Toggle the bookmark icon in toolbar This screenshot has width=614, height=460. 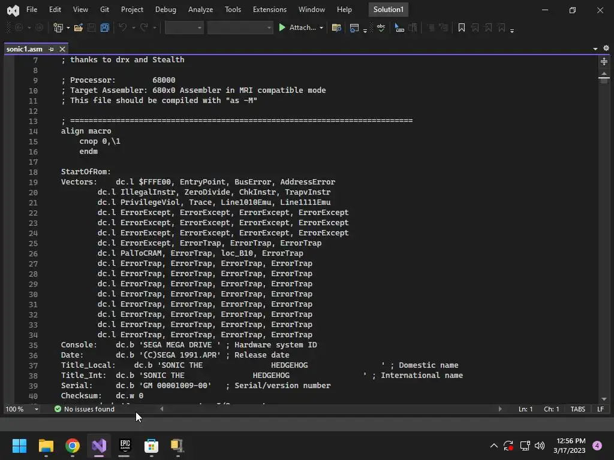click(x=461, y=28)
